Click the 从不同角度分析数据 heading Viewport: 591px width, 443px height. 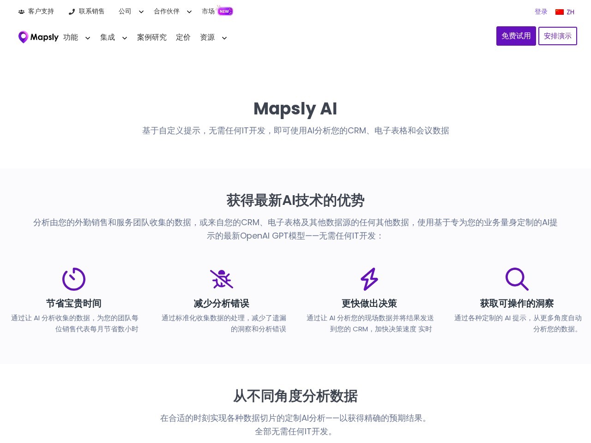[295, 396]
